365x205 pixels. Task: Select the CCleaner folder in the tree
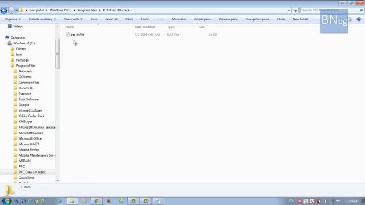click(25, 77)
